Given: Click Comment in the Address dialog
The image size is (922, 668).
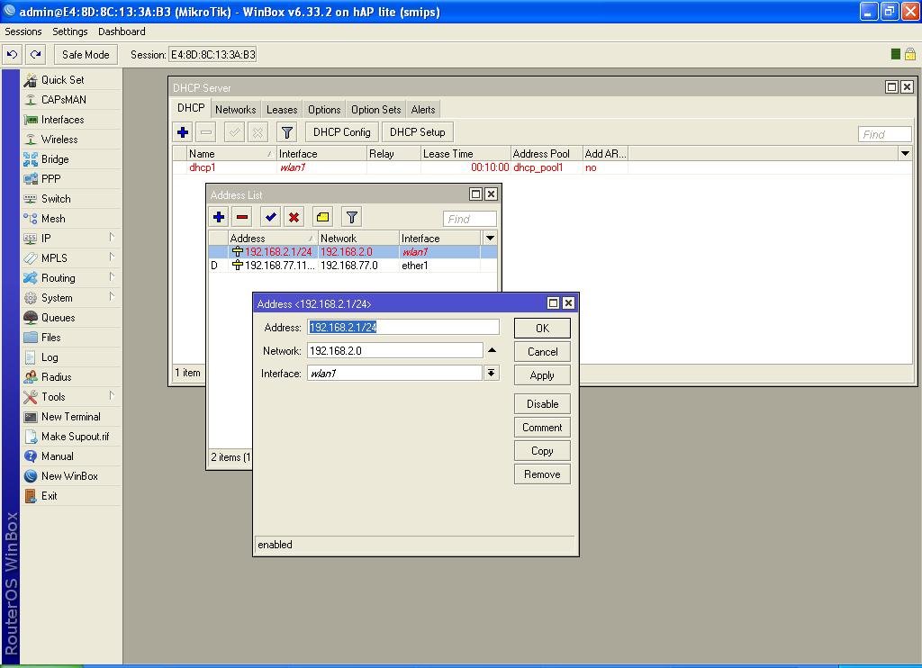Looking at the screenshot, I should click(542, 428).
